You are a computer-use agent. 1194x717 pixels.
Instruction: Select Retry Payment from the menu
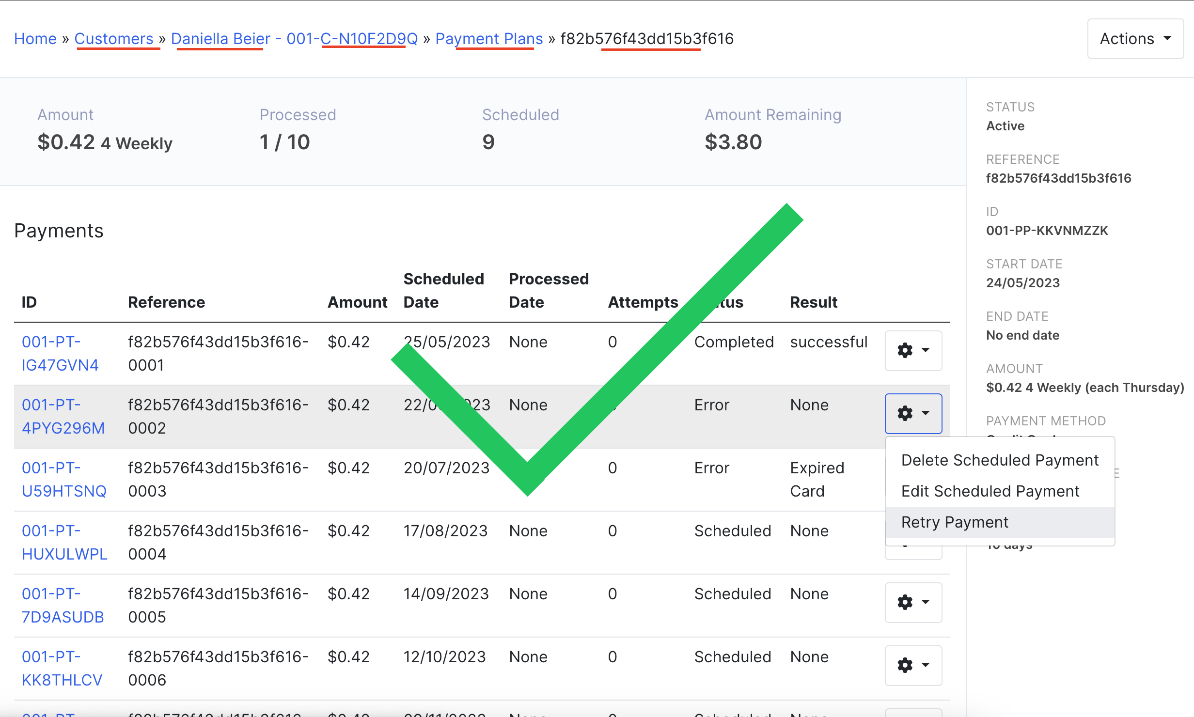click(x=954, y=522)
